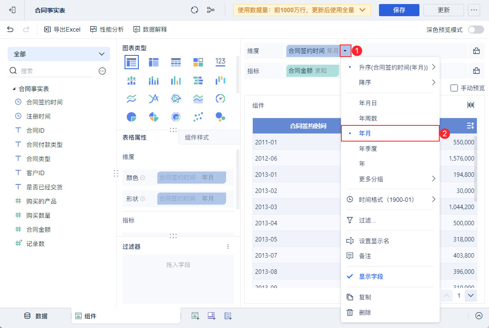Screen dimensions: 489x328
Task: Select the pie chart type icon
Action: click(131, 117)
